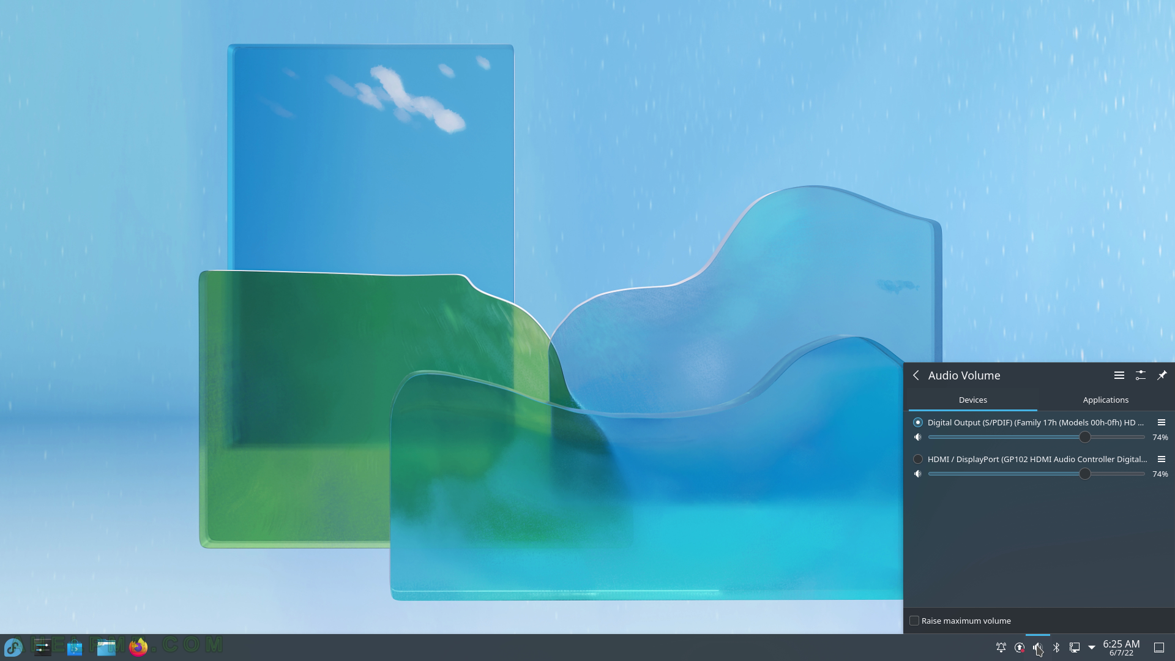Viewport: 1175px width, 661px height.
Task: Expand the Audio Volume panel options
Action: 1119,375
